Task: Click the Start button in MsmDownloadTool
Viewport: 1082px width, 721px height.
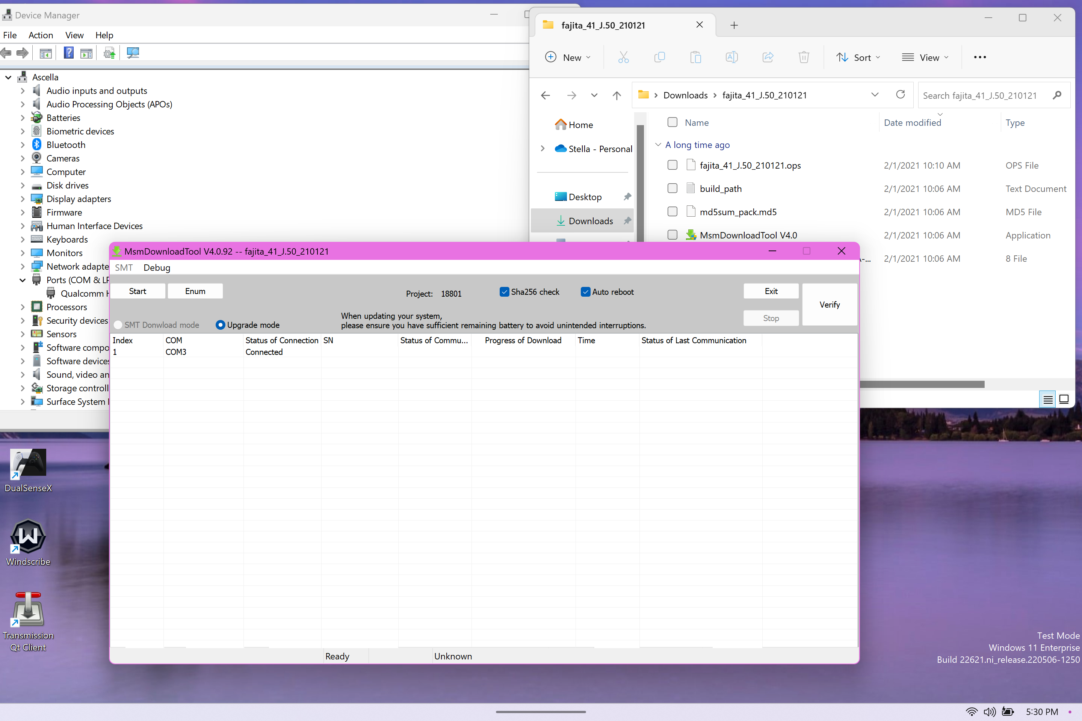Action: click(138, 291)
